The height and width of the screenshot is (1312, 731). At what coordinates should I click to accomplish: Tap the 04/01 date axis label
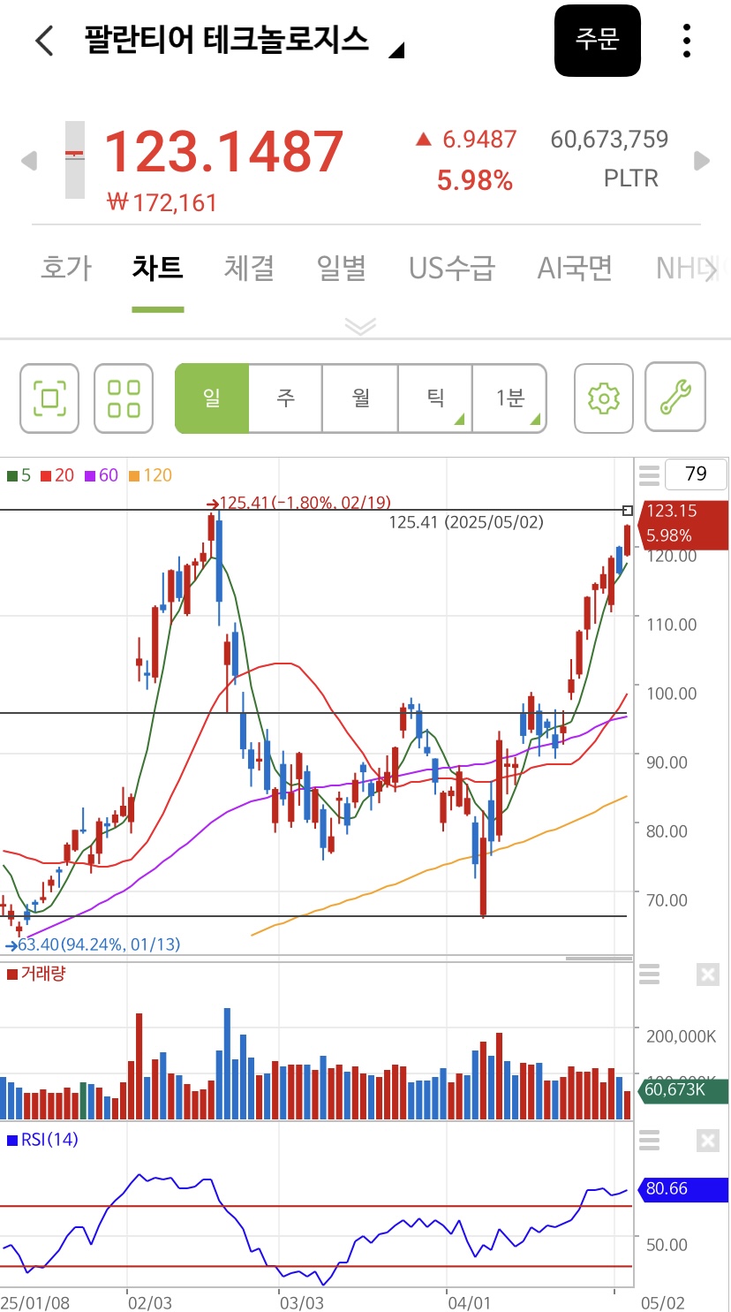(x=469, y=1303)
